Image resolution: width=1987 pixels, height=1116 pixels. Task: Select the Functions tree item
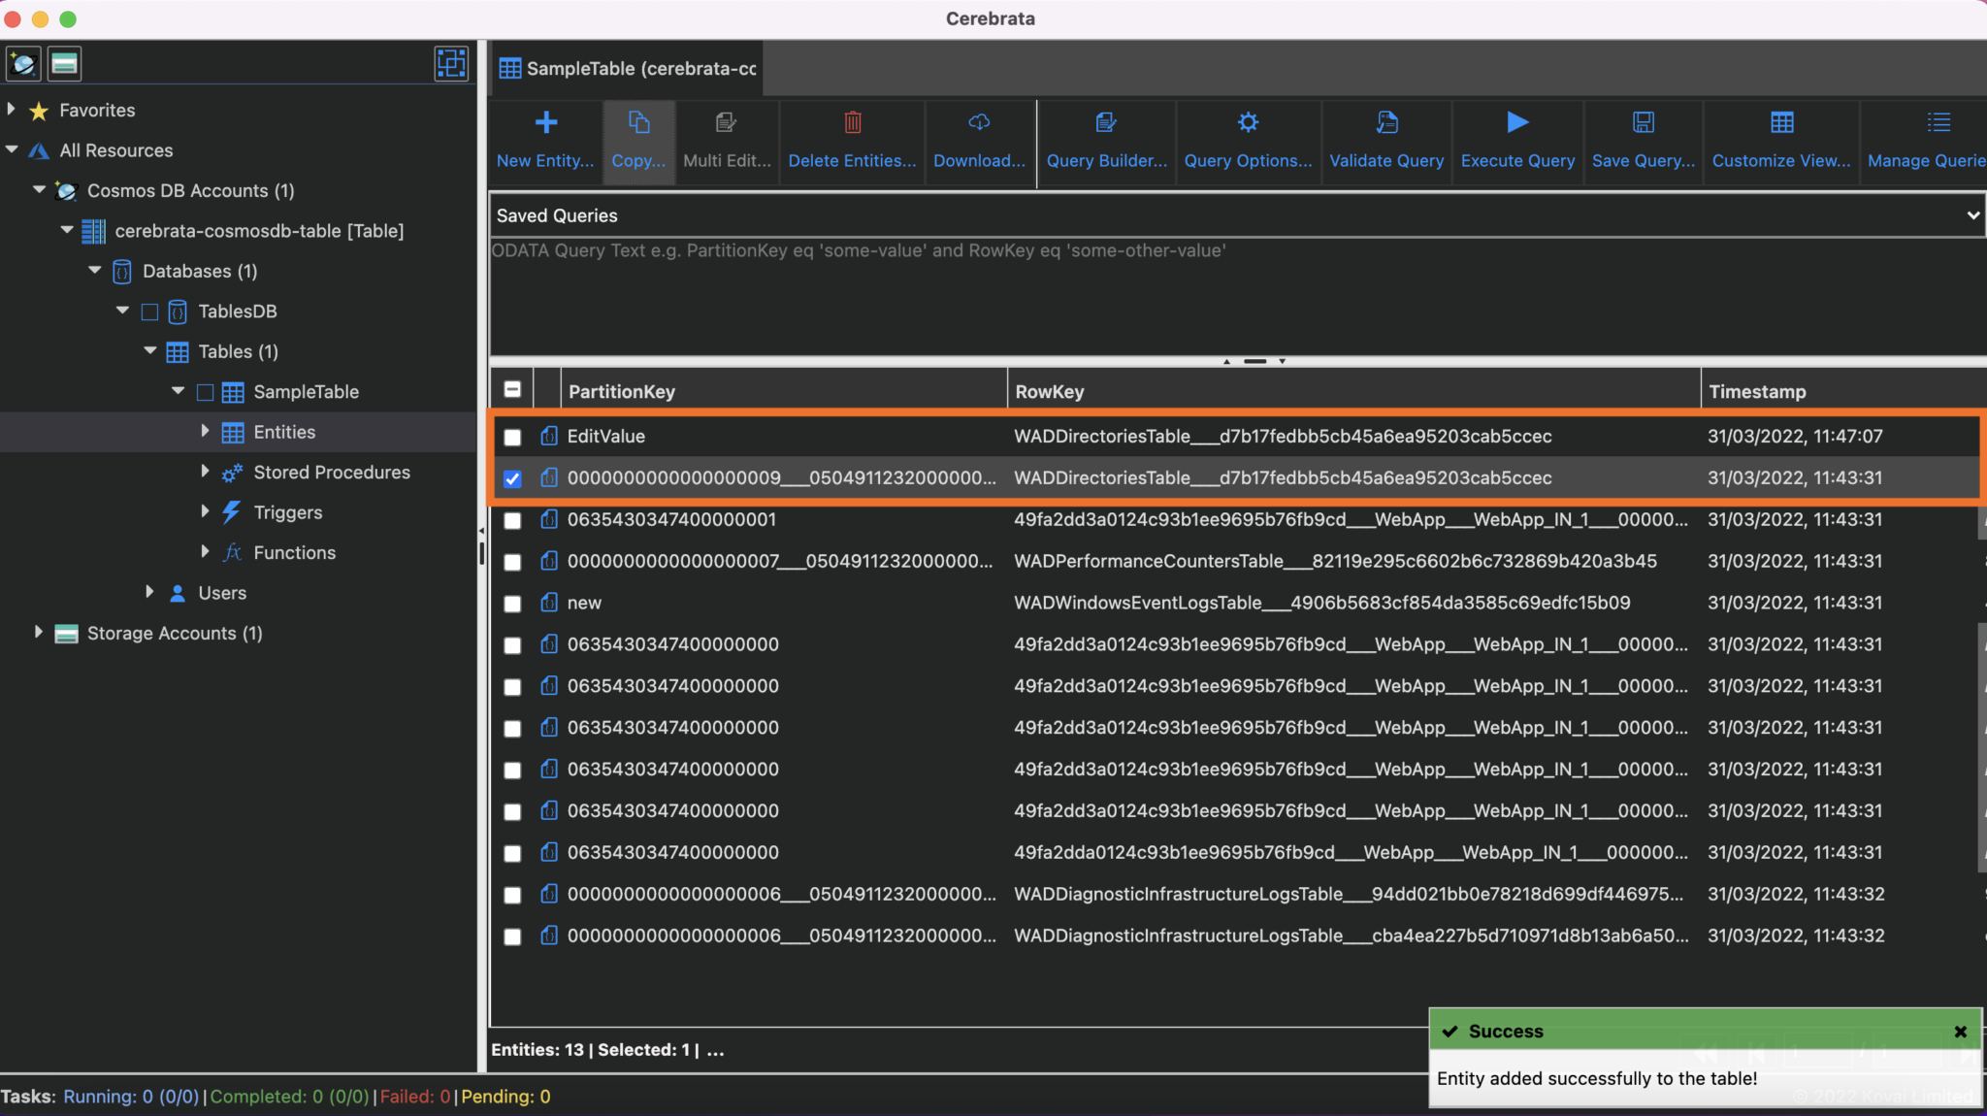coord(294,552)
